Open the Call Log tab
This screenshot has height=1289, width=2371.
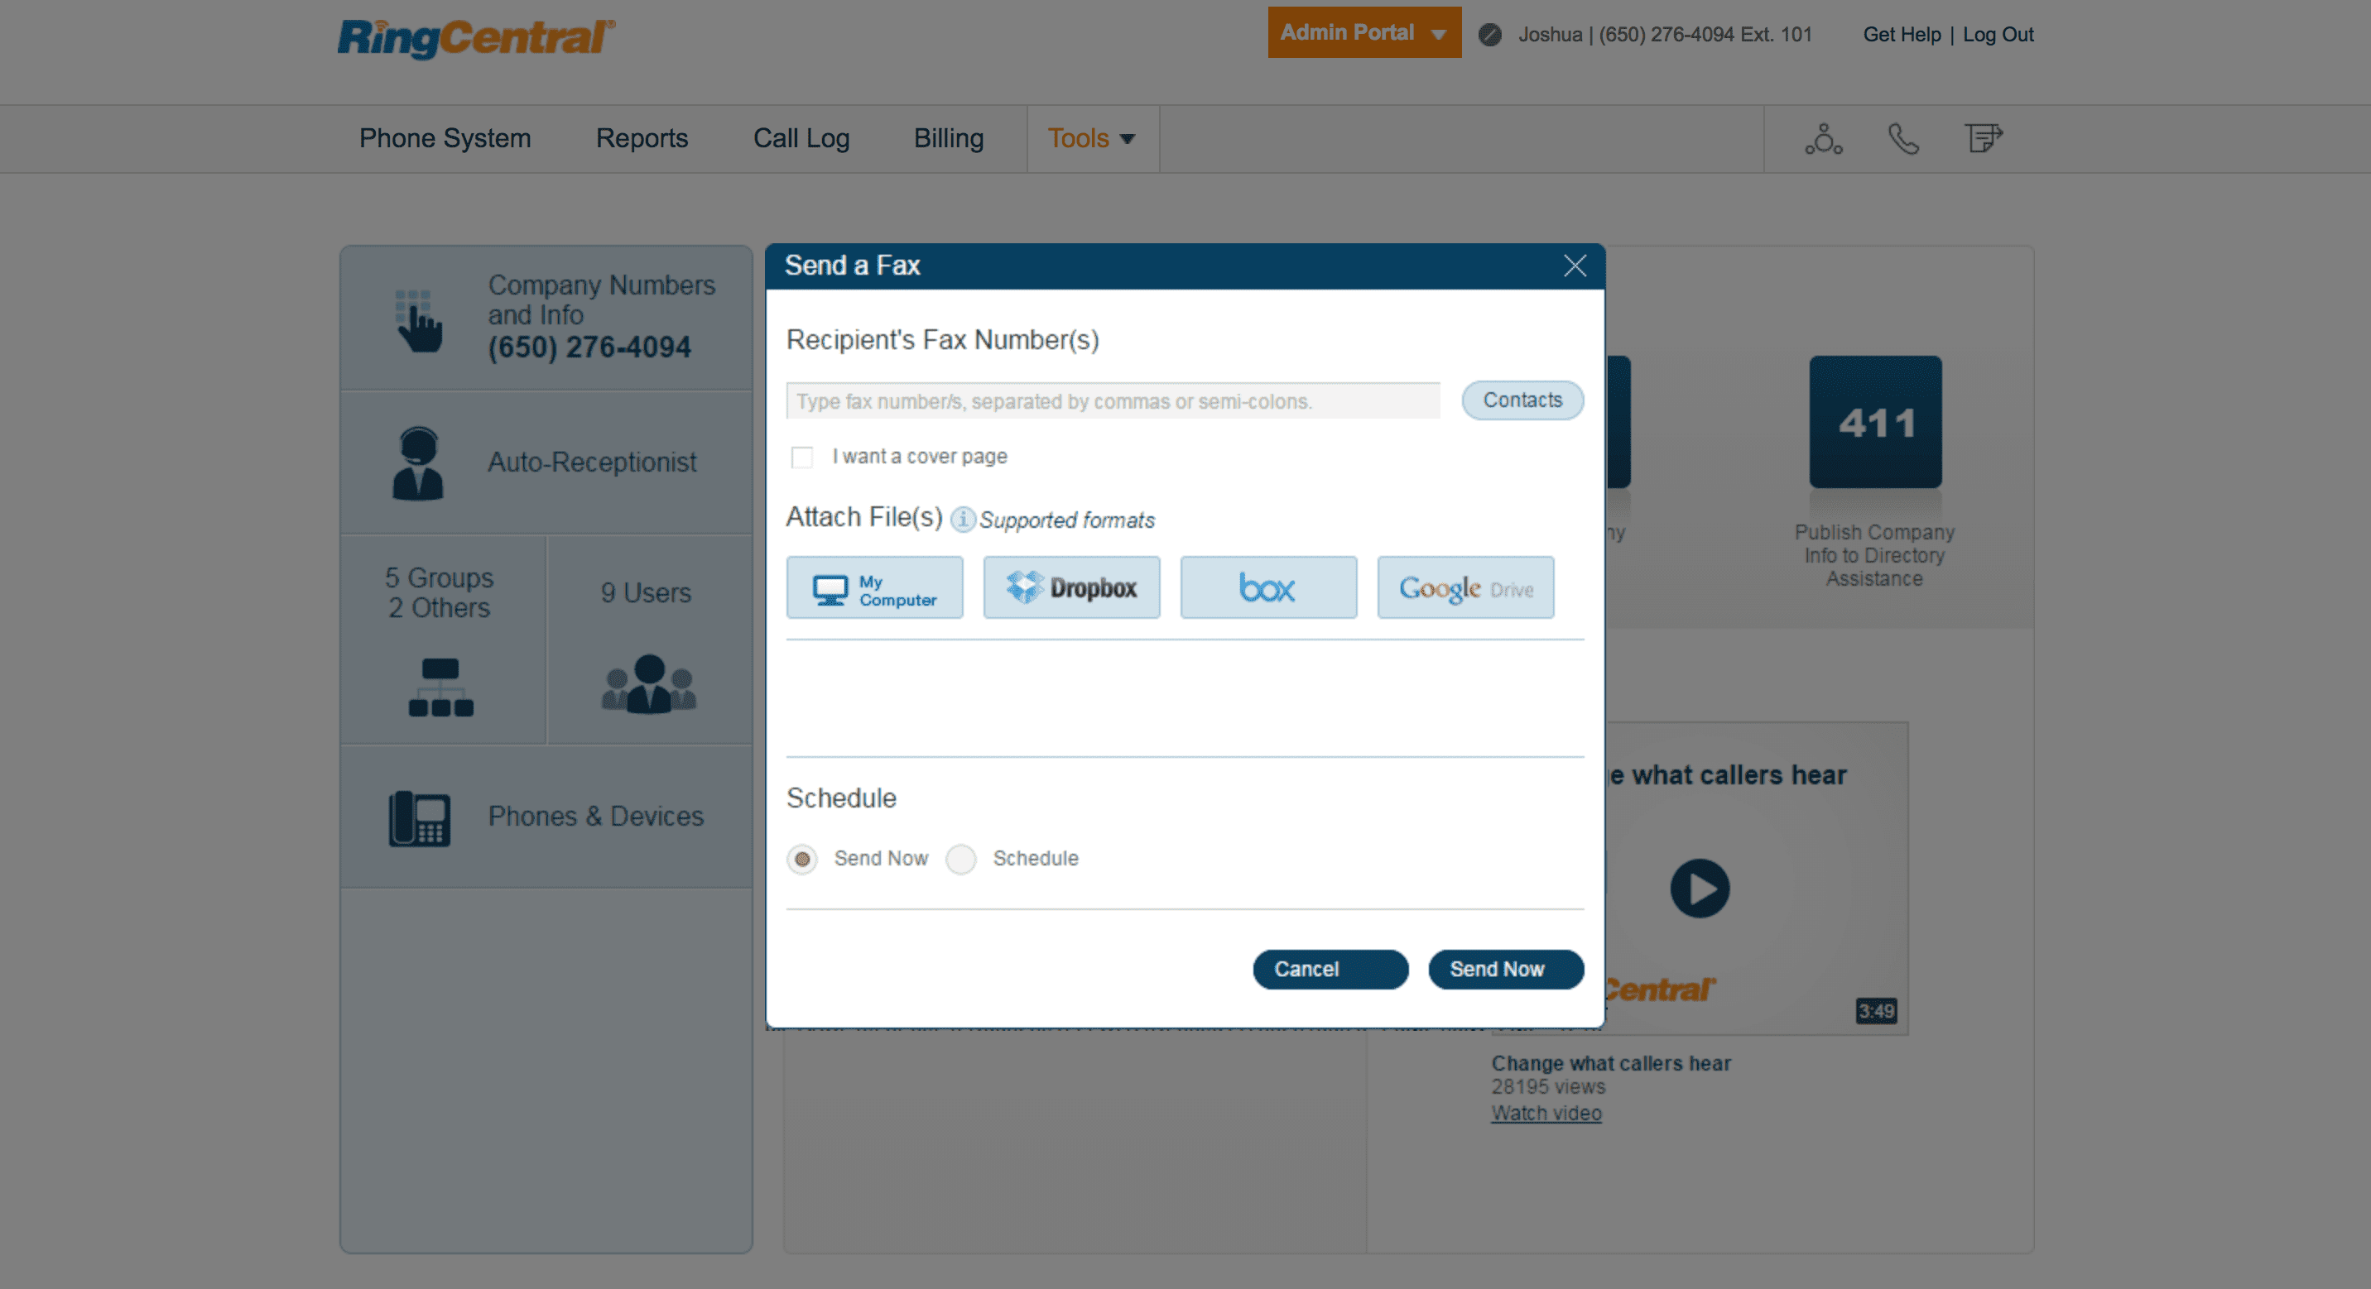pos(801,139)
